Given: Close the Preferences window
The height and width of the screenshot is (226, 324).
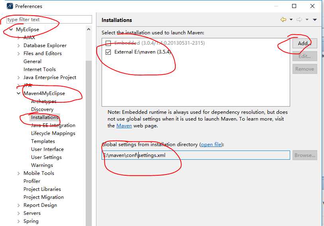Looking at the screenshot, I should point(312,6).
